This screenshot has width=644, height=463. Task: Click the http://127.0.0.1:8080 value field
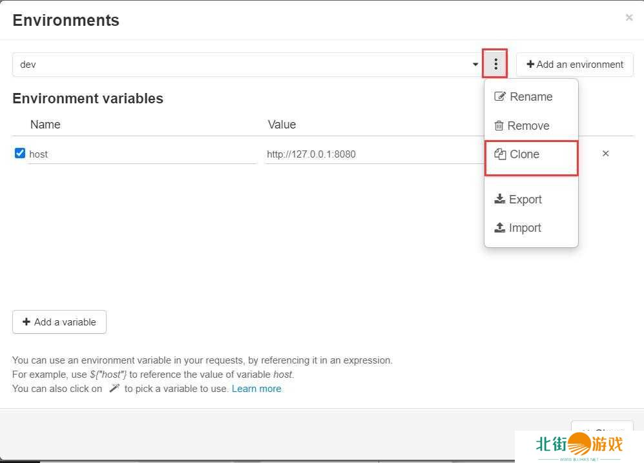point(371,154)
